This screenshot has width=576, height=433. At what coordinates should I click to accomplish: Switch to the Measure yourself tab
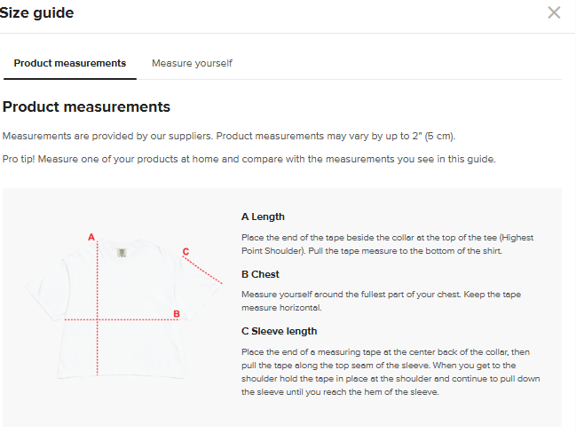click(192, 63)
